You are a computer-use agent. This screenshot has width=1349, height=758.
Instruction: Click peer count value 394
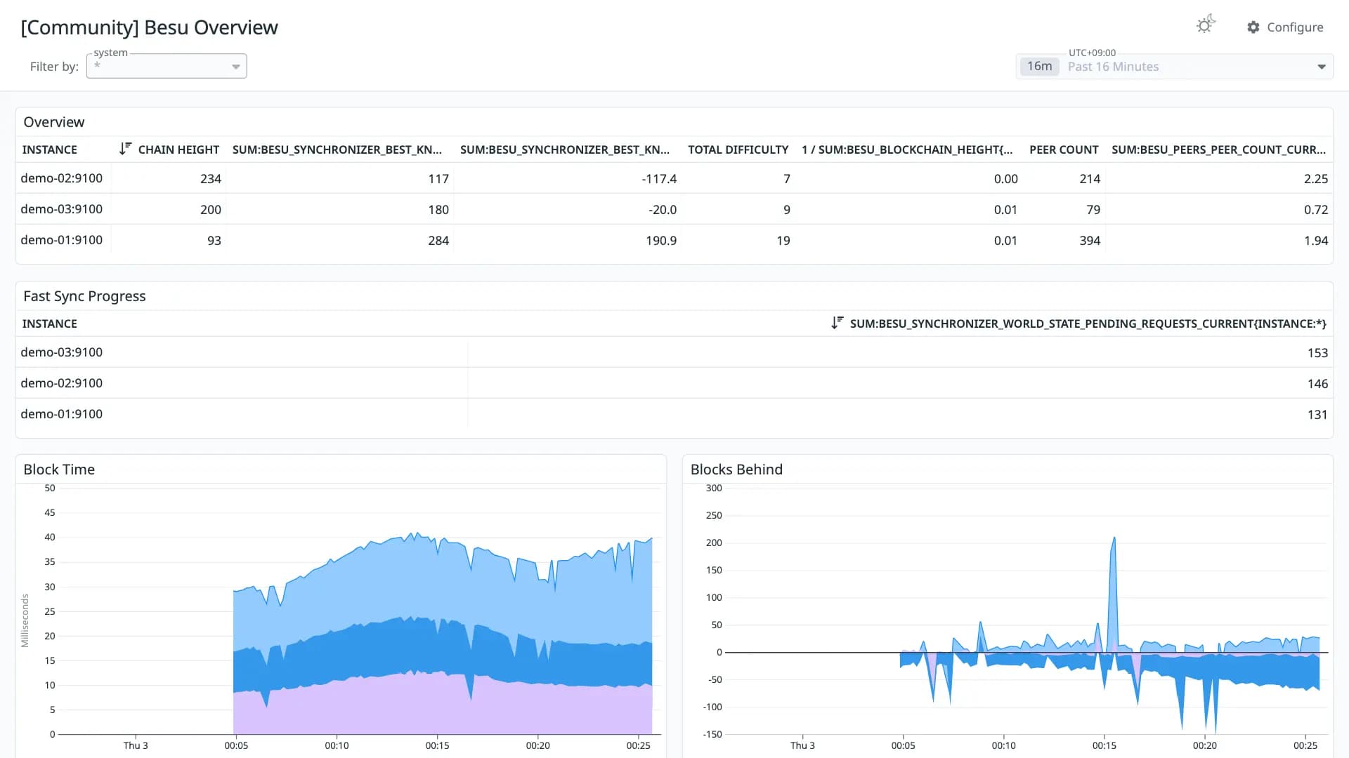[1090, 241]
